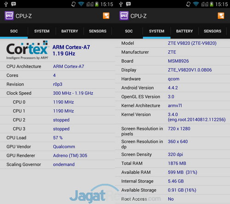The height and width of the screenshot is (204, 230).
Task: Select Screen Density '320 dpi'
Action: click(x=175, y=154)
